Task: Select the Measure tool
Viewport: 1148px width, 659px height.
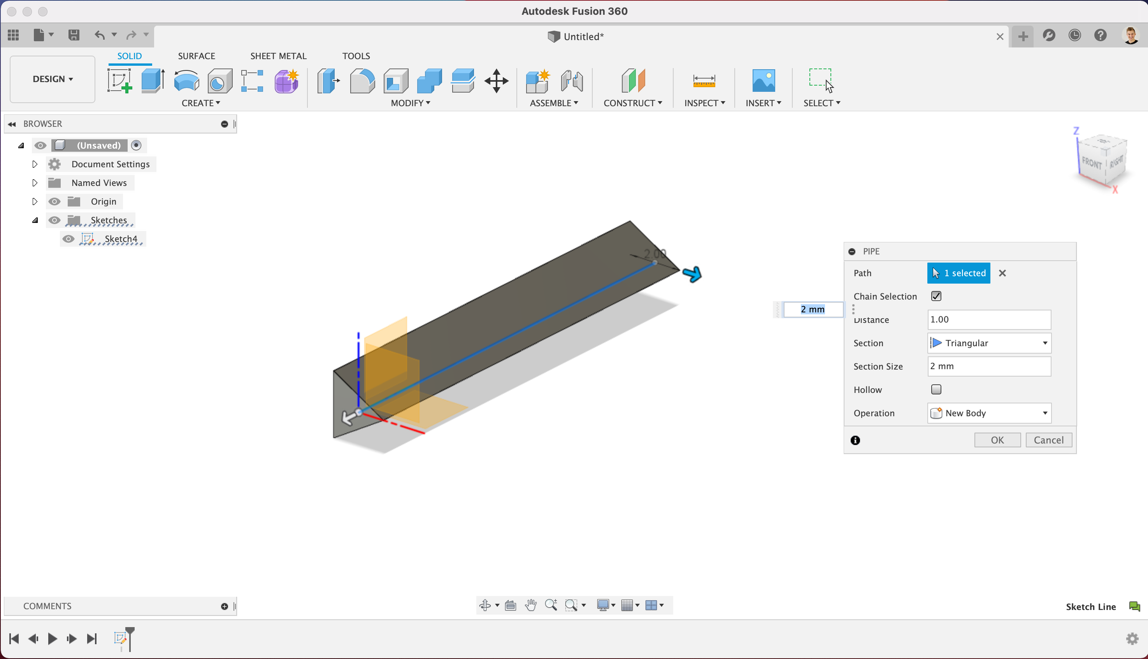Action: point(704,81)
